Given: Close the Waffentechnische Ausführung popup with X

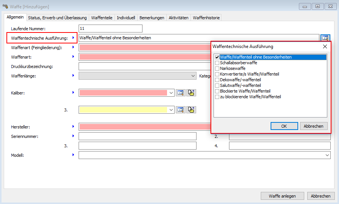Looking at the screenshot, I should pyautogui.click(x=325, y=46).
